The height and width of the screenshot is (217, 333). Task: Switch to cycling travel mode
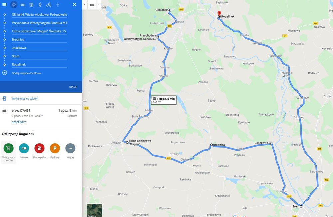tap(49, 4)
